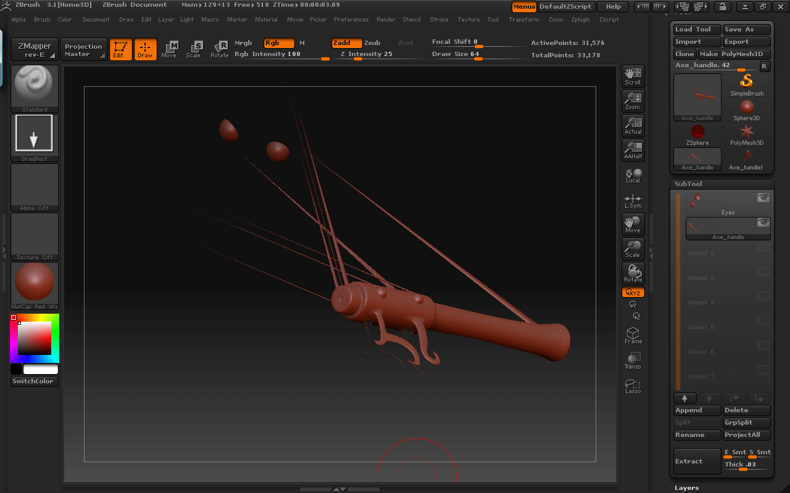Image resolution: width=790 pixels, height=493 pixels.
Task: Toggle Zsub sculpting mode
Action: [x=372, y=43]
